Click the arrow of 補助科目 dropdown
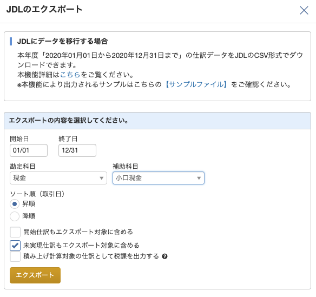This screenshot has height=297, width=316. (x=199, y=178)
